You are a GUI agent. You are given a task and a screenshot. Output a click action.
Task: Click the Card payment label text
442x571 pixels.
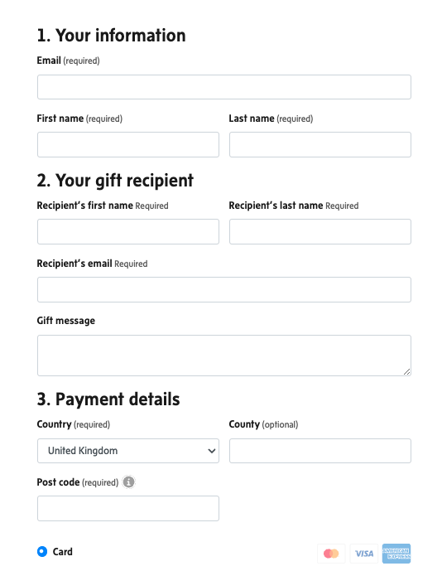[63, 552]
